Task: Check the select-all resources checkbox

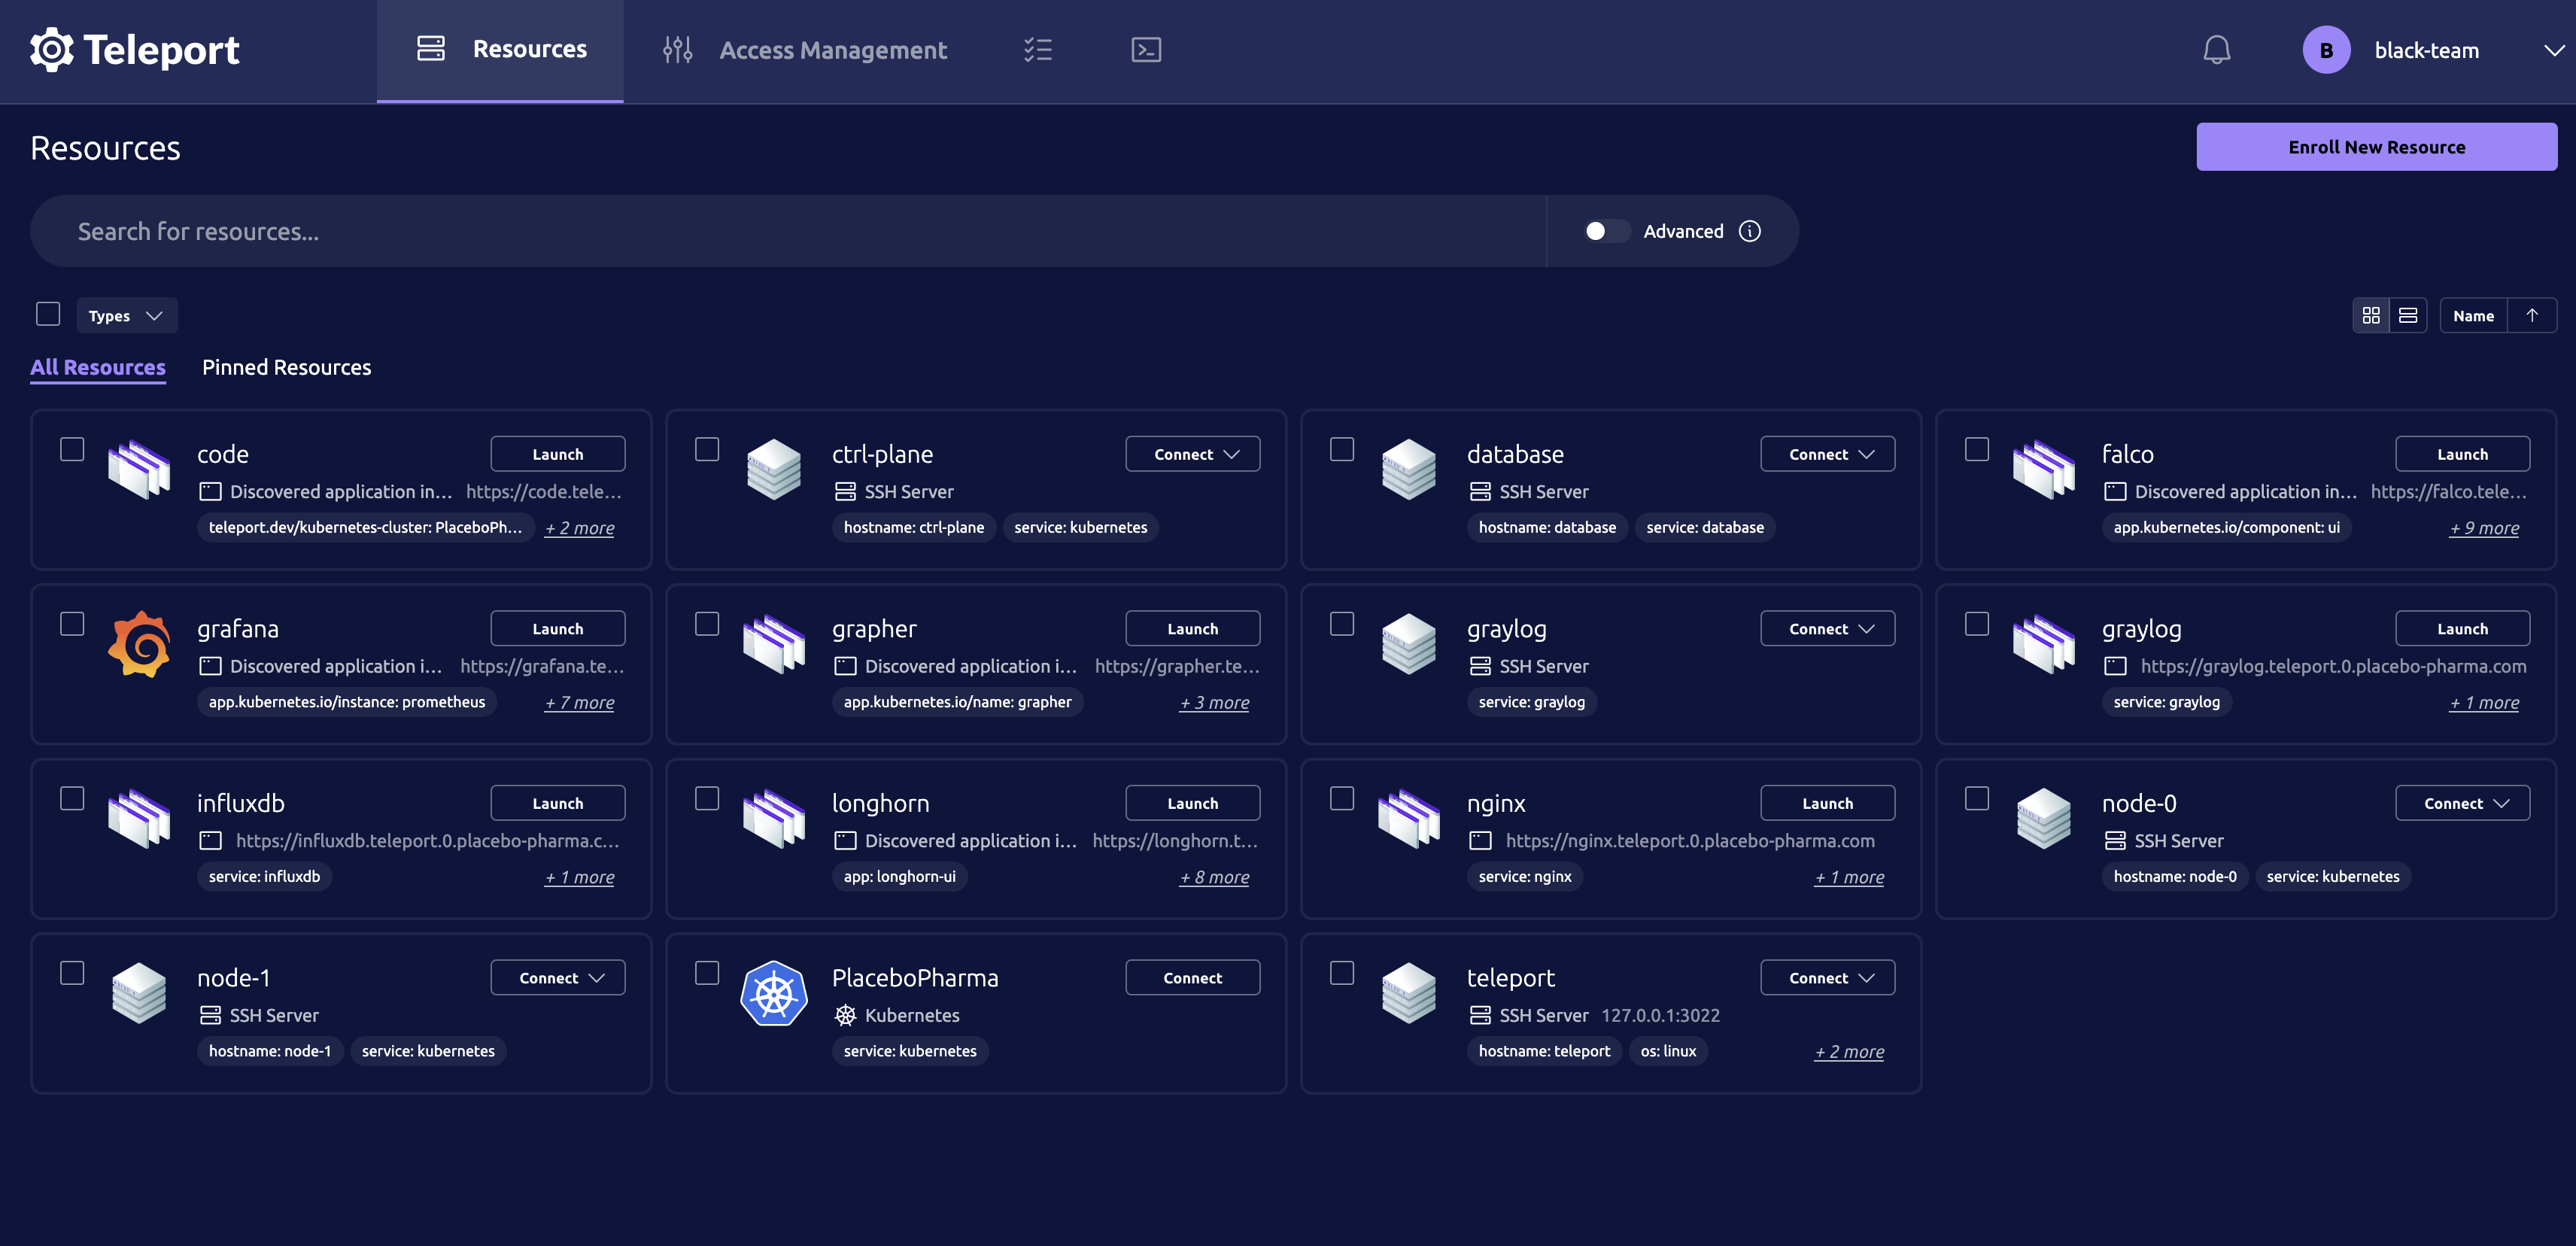Action: pyautogui.click(x=48, y=314)
